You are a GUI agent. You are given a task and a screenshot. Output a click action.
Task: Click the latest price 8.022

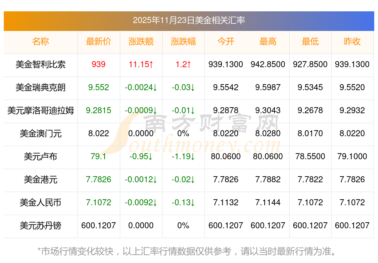click(99, 133)
